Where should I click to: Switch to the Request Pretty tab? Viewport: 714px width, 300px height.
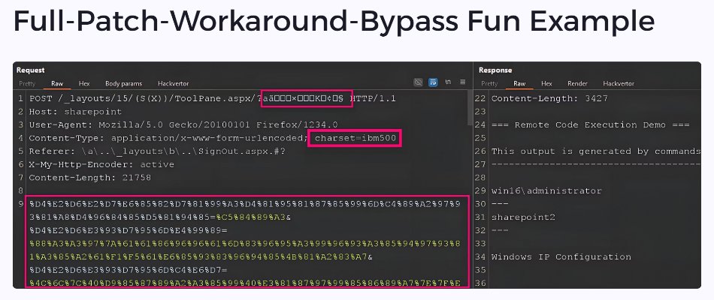(27, 84)
